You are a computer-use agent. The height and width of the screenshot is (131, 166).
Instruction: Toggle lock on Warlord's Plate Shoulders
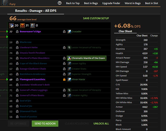tap(17, 58)
